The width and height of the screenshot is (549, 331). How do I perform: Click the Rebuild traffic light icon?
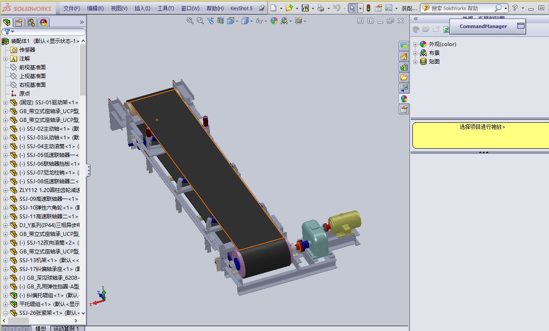(x=368, y=8)
